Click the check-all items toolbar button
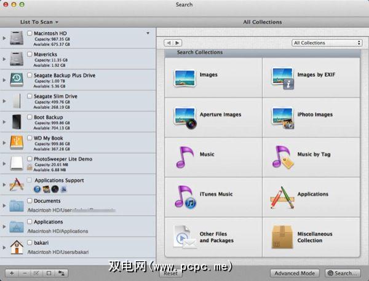 click(x=36, y=273)
